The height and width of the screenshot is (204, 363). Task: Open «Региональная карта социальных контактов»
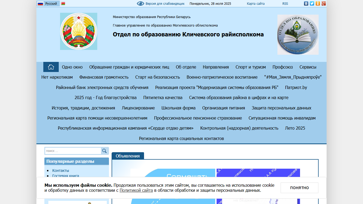(181, 138)
